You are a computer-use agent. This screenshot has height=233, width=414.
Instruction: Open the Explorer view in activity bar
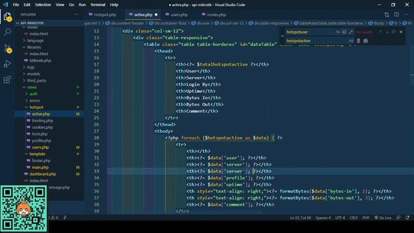pyautogui.click(x=7, y=17)
